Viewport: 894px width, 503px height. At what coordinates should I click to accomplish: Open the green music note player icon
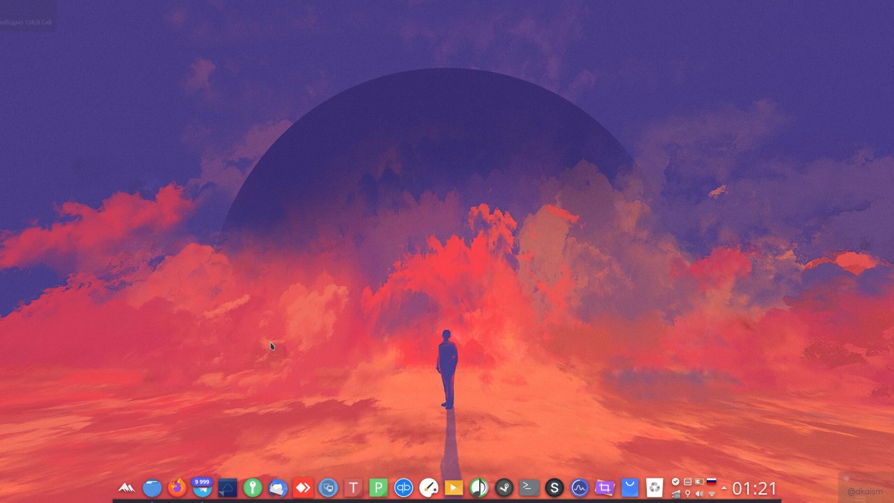point(479,488)
